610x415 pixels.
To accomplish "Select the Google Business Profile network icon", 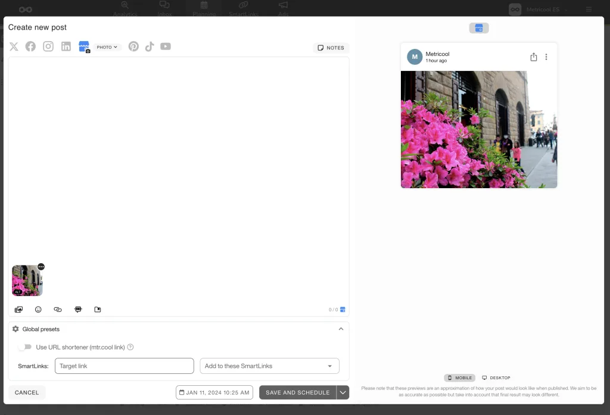I will click(x=84, y=46).
